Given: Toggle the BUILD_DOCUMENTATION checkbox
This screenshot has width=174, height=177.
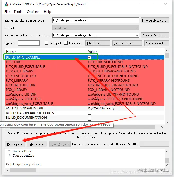Looking at the screenshot, I should (x=90, y=118).
